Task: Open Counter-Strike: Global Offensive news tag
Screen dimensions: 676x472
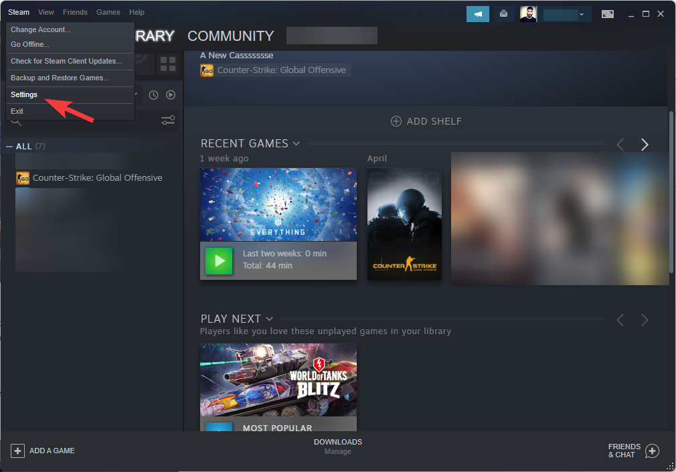Action: coord(276,70)
